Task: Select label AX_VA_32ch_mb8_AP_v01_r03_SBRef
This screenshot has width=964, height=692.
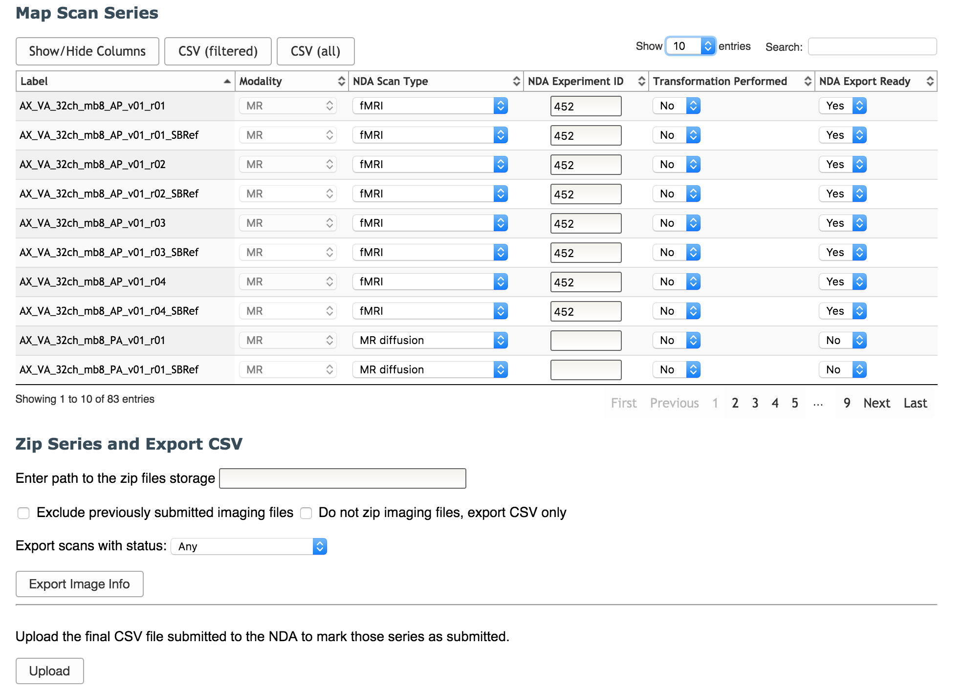Action: click(x=109, y=252)
